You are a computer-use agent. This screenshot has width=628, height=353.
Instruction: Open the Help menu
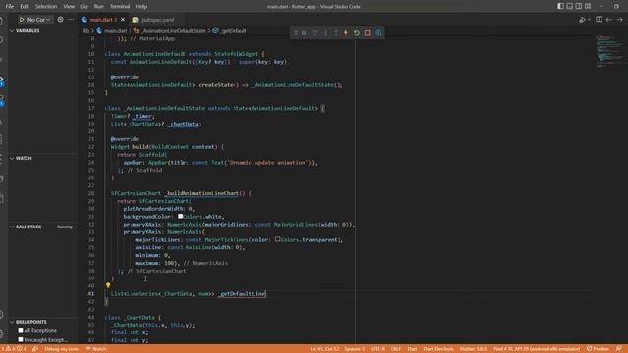141,7
